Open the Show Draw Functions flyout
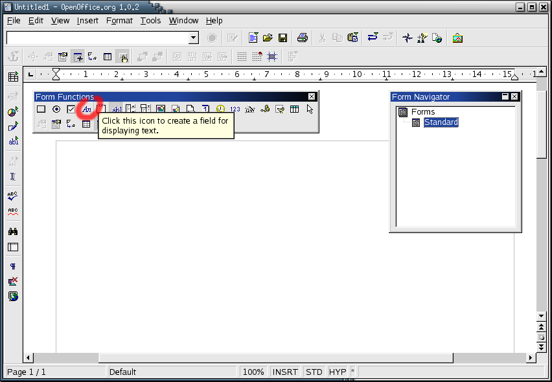Screen dimensions: 552x382 13,127
